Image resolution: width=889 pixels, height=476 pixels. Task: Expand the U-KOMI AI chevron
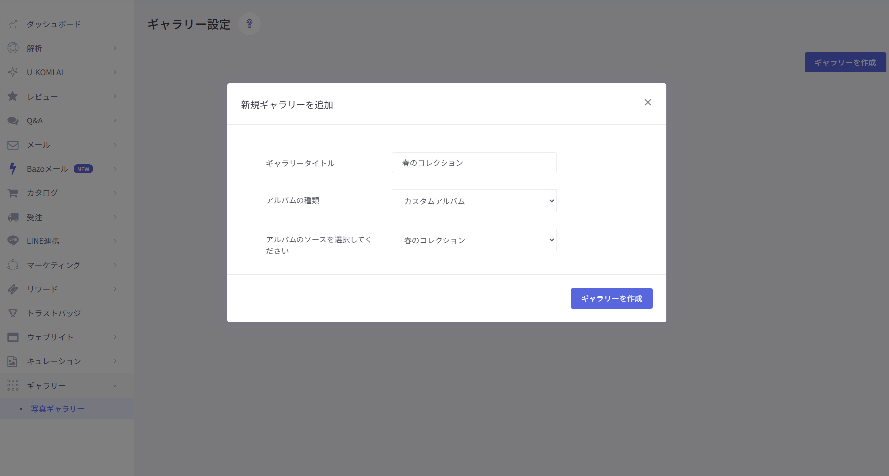[x=115, y=72]
